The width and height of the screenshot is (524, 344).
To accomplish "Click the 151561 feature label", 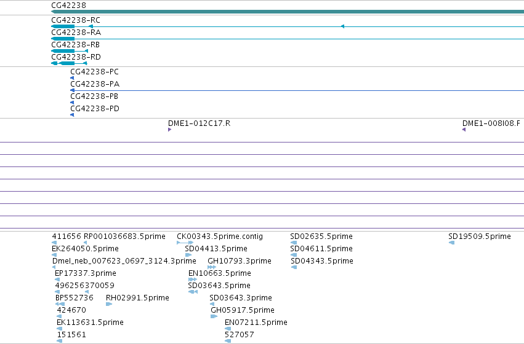I will [x=71, y=335].
